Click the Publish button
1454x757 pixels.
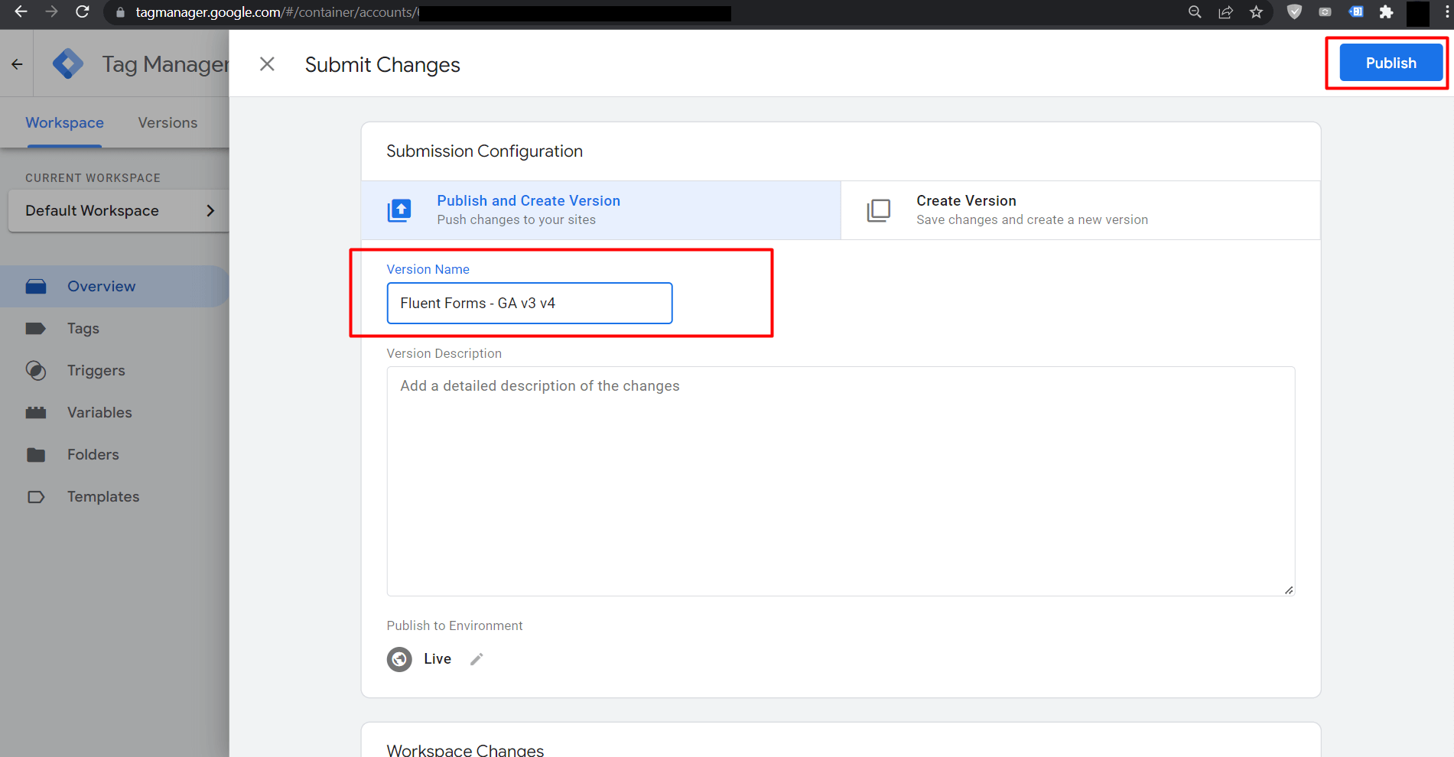1391,63
